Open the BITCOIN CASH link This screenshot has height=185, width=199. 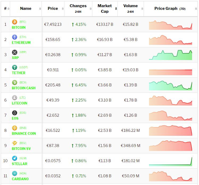click(23, 88)
